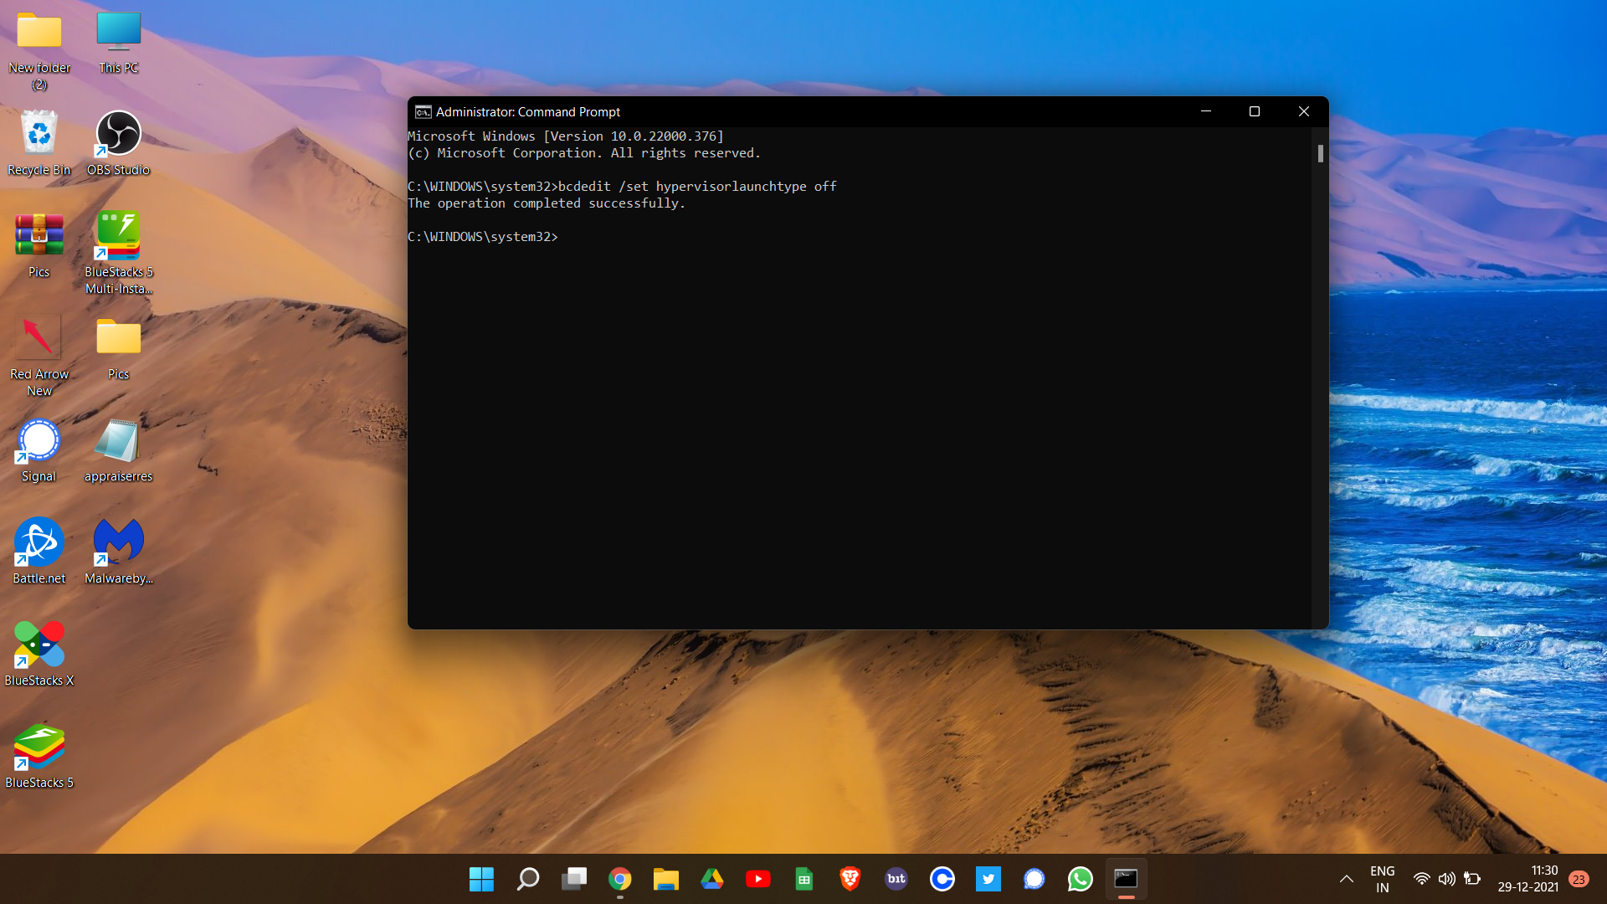Open OBS Studio desktop shortcut
Image resolution: width=1607 pixels, height=904 pixels.
(x=118, y=134)
